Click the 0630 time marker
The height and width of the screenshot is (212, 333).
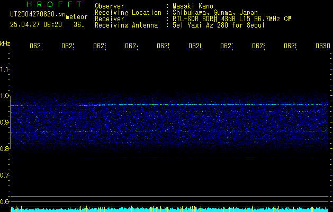pos(323,46)
